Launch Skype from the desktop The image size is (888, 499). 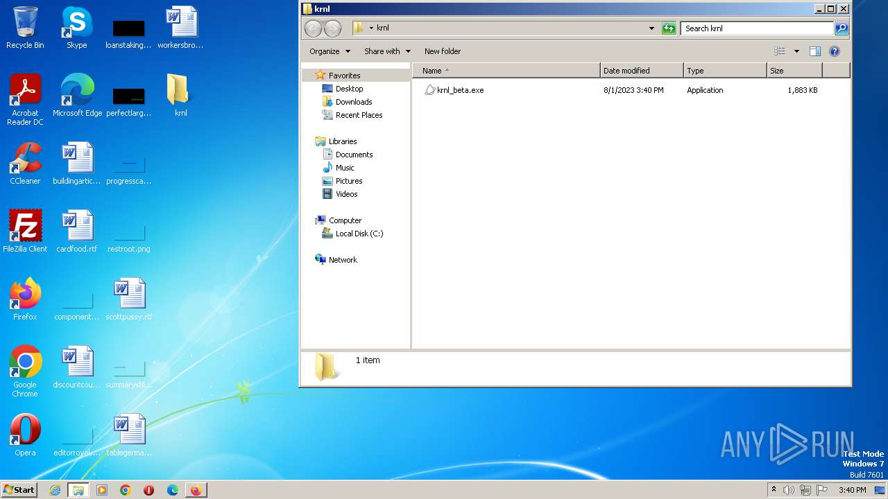(76, 28)
